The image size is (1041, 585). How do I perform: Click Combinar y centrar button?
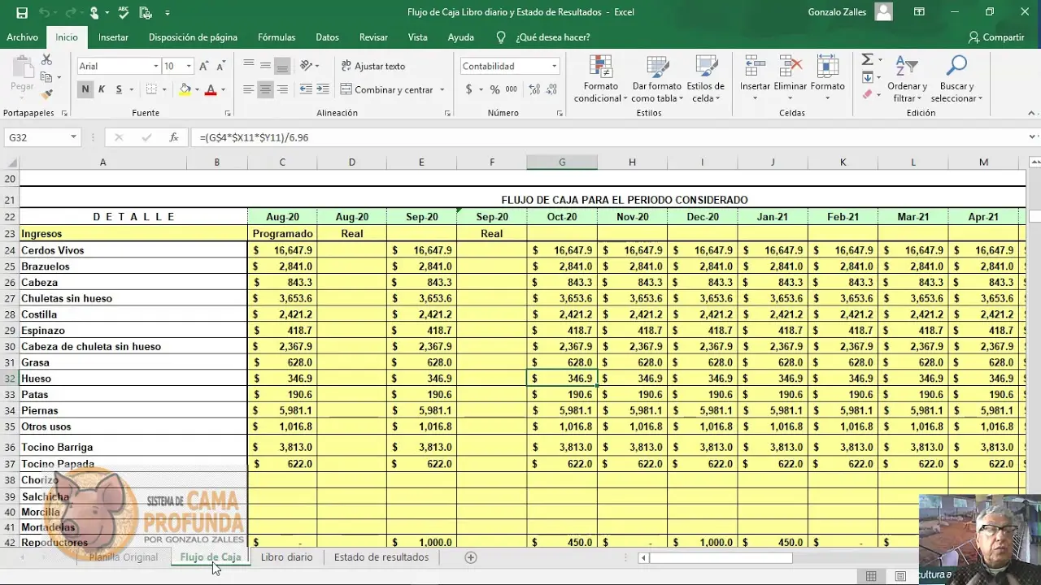coord(387,90)
